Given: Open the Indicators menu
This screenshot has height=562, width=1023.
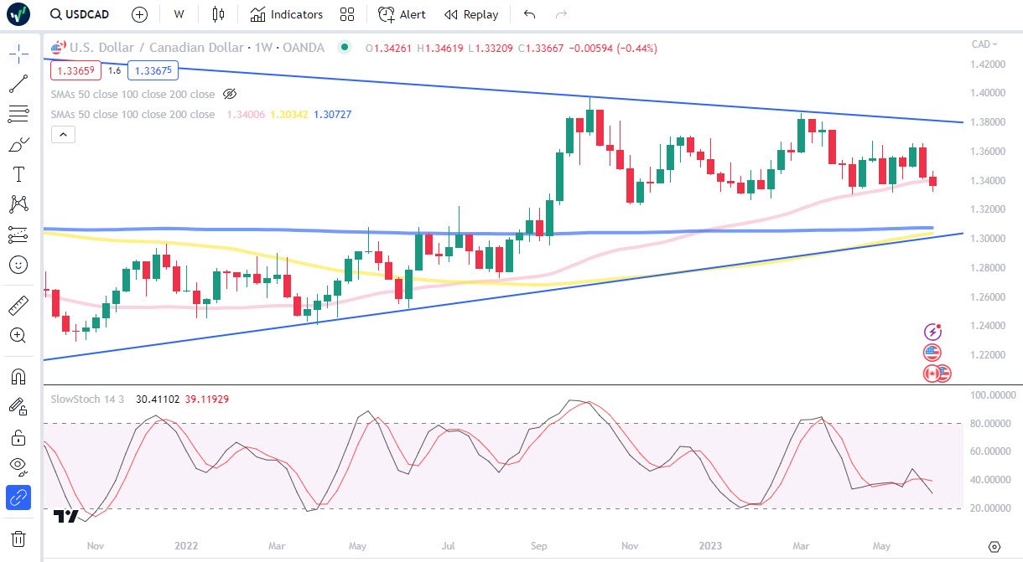Looking at the screenshot, I should [287, 14].
